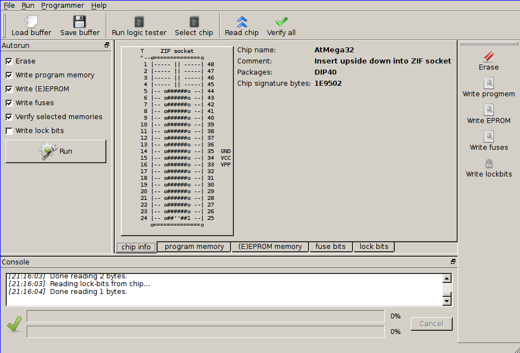Viewport: 520px width, 353px height.
Task: Click the GND pin label in ZIF diagram
Action: point(225,151)
